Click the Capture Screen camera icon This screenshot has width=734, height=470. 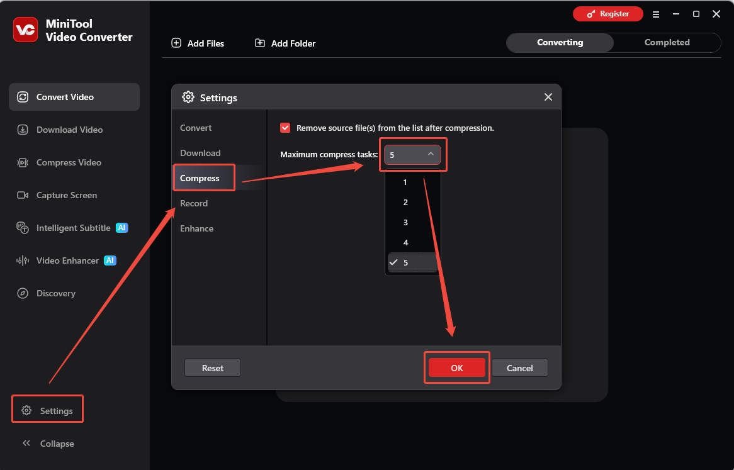(x=23, y=195)
